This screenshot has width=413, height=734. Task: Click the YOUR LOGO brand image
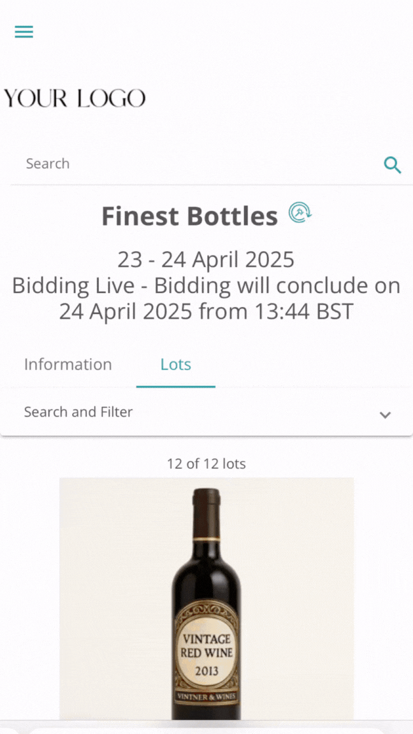point(75,99)
